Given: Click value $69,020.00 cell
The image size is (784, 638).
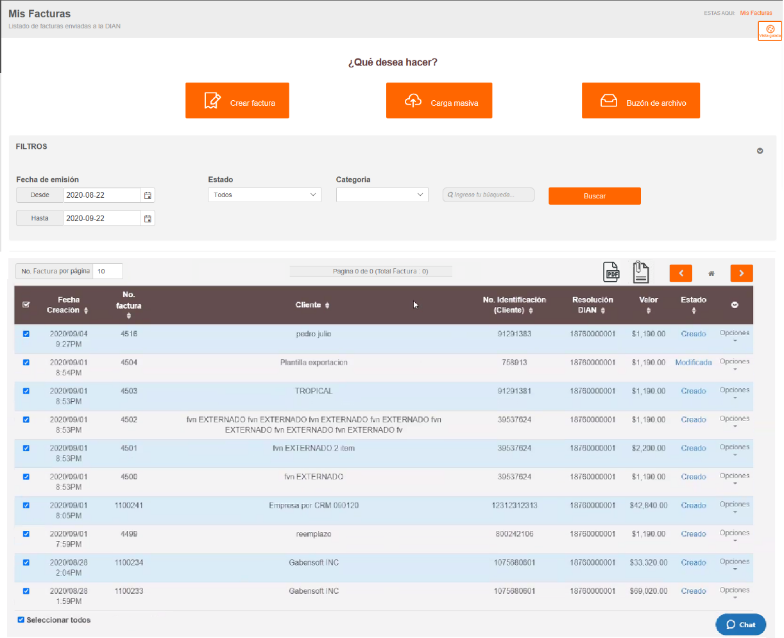Looking at the screenshot, I should (649, 591).
